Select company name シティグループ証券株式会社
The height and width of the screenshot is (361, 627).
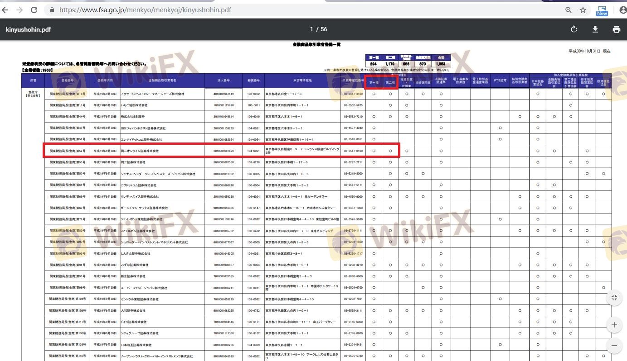coord(139,333)
